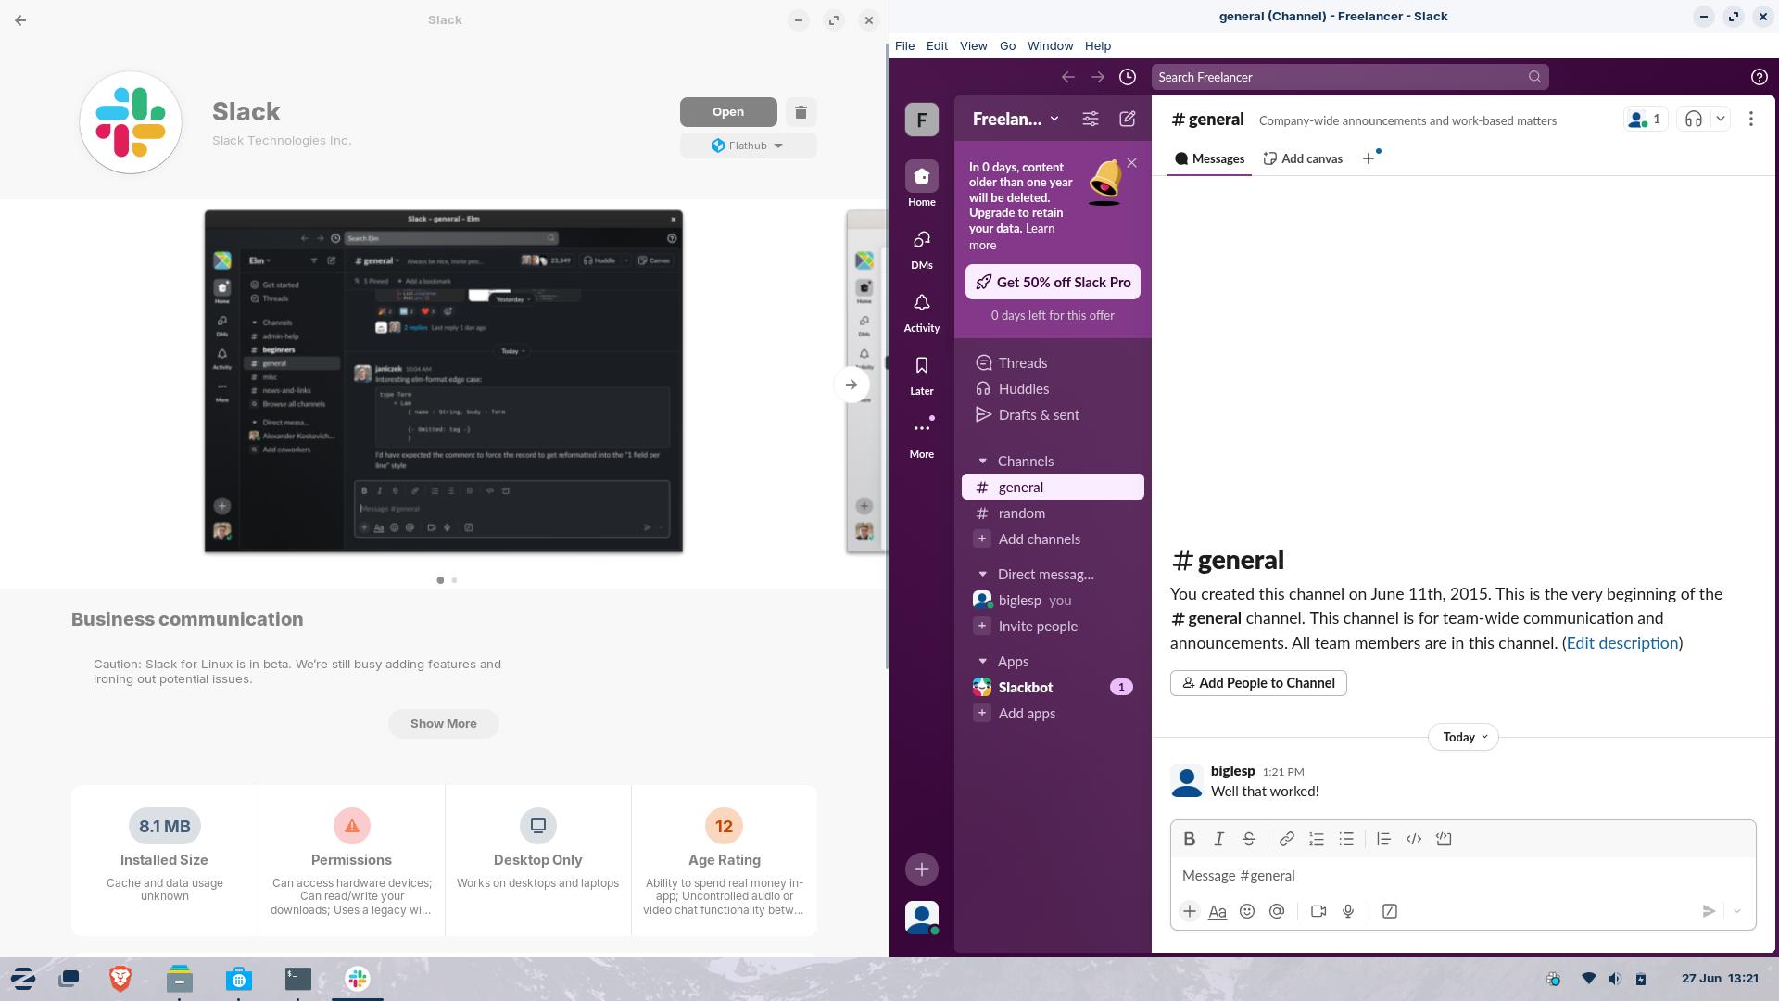This screenshot has height=1001, width=1779.
Task: Open the terminal from the taskbar
Action: tap(297, 979)
